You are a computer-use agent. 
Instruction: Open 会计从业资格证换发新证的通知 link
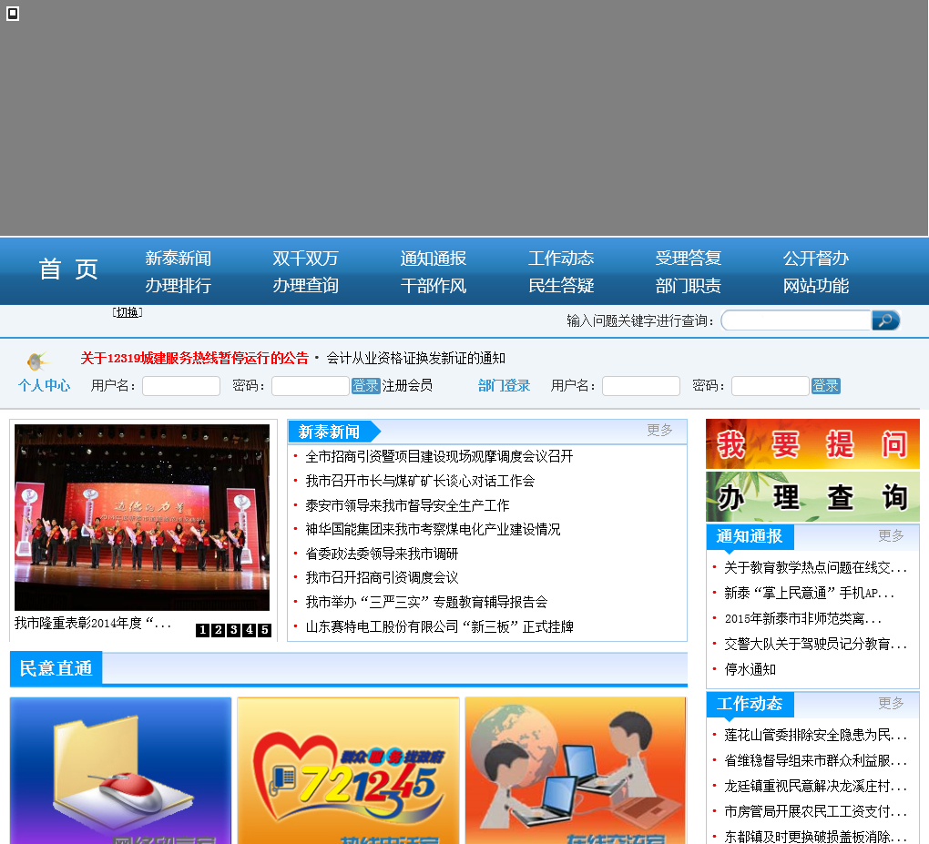tap(416, 359)
